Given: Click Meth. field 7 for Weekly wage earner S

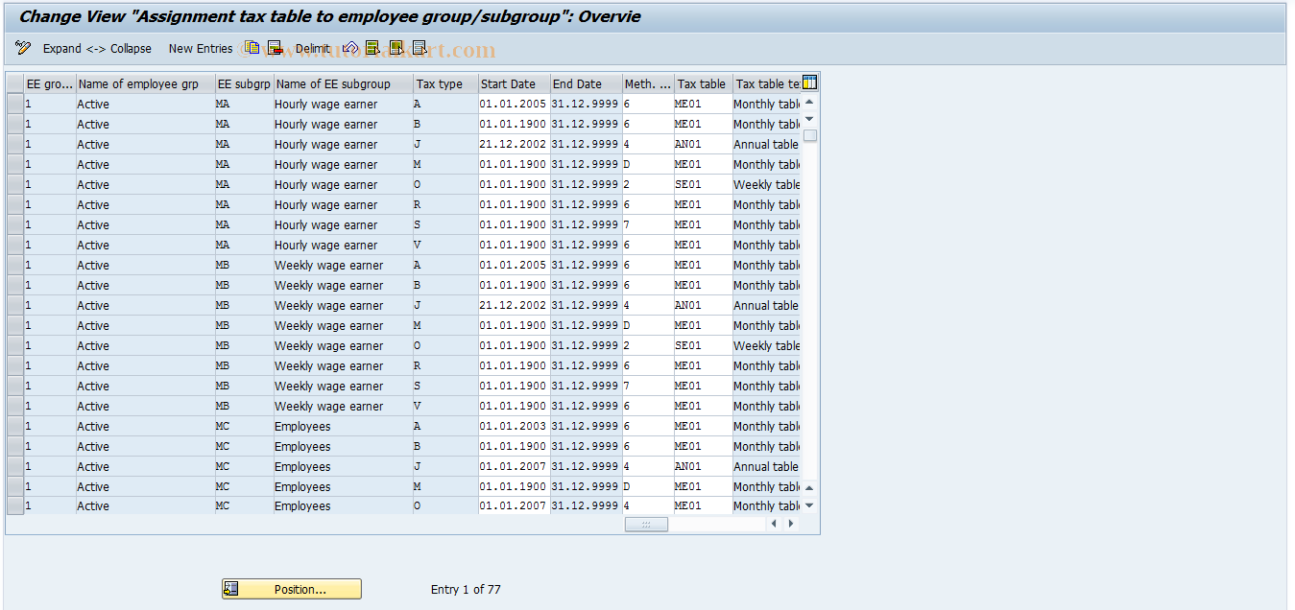Looking at the screenshot, I should 648,386.
